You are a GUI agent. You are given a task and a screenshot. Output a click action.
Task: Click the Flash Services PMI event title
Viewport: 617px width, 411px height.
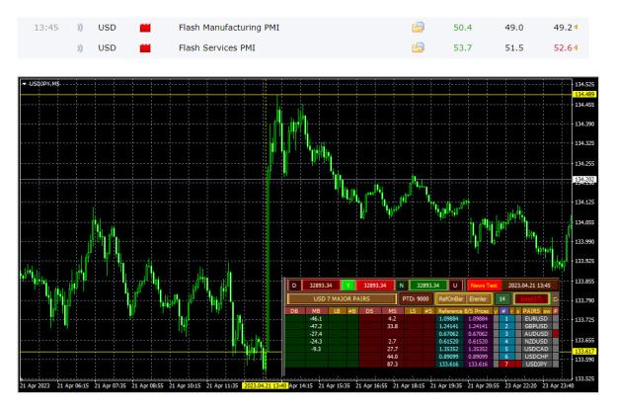[217, 48]
